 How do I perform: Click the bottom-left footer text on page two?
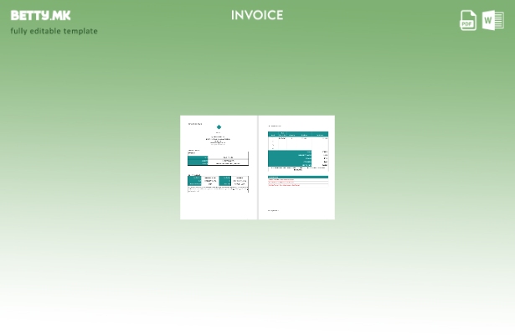coord(273,210)
